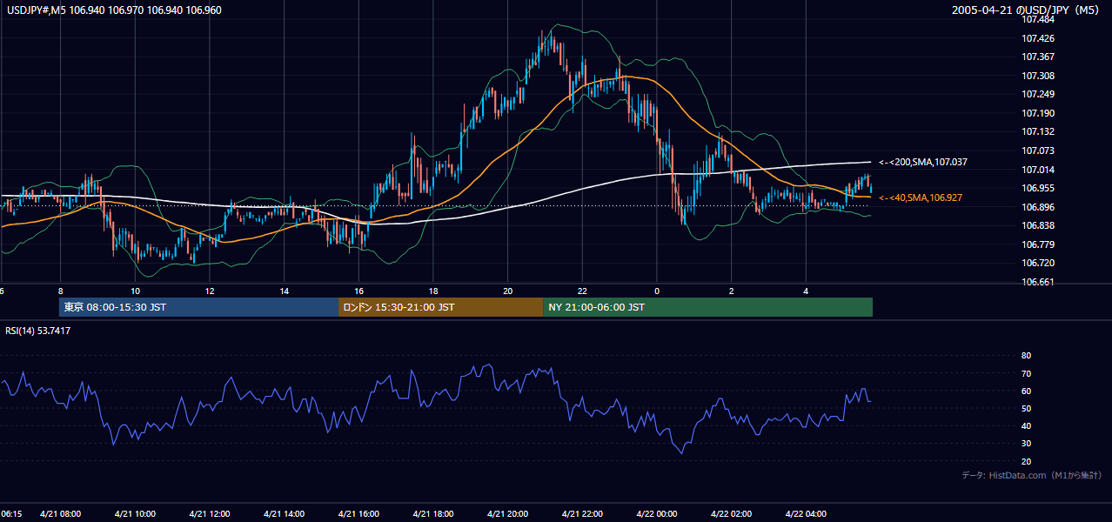Click the 4/21 16:00 time label
Viewport: 1112px width, 522px height.
click(x=358, y=514)
